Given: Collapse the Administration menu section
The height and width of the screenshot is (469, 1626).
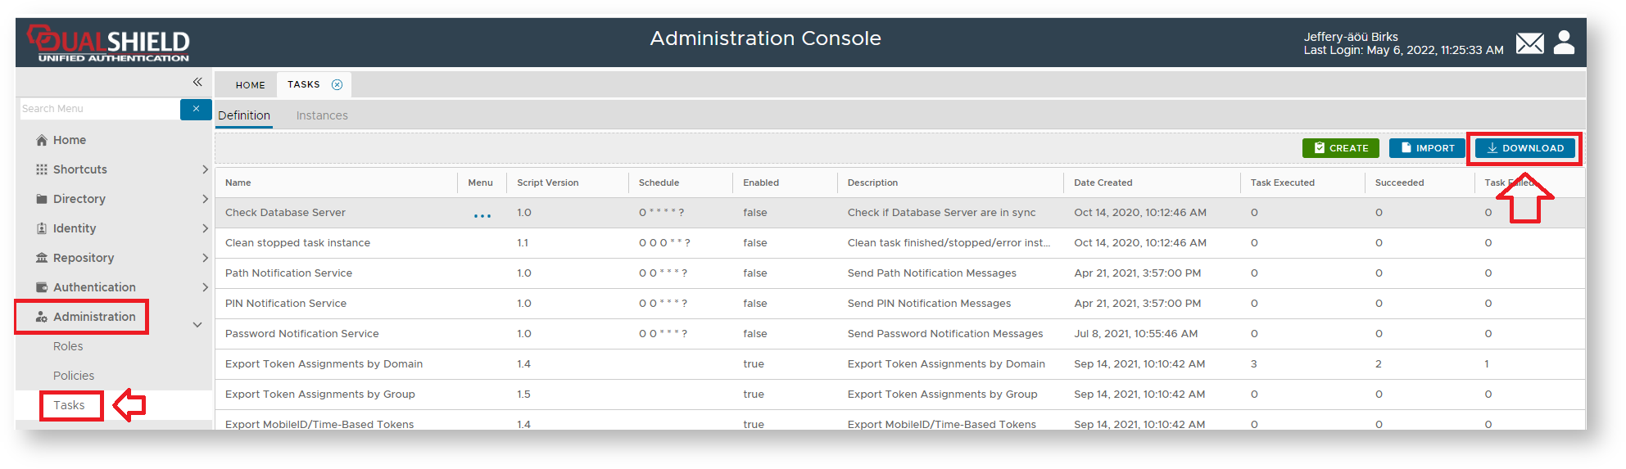Looking at the screenshot, I should tap(197, 325).
